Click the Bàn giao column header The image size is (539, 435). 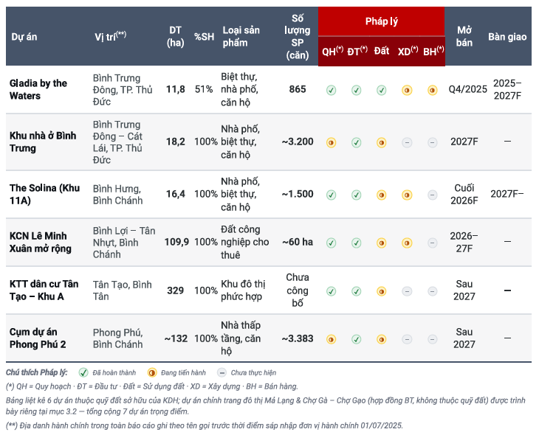pos(507,37)
